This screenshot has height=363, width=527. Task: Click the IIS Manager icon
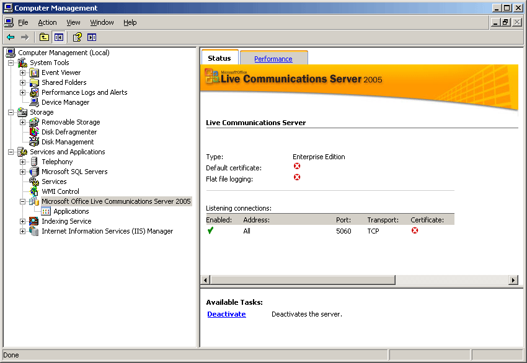(34, 231)
